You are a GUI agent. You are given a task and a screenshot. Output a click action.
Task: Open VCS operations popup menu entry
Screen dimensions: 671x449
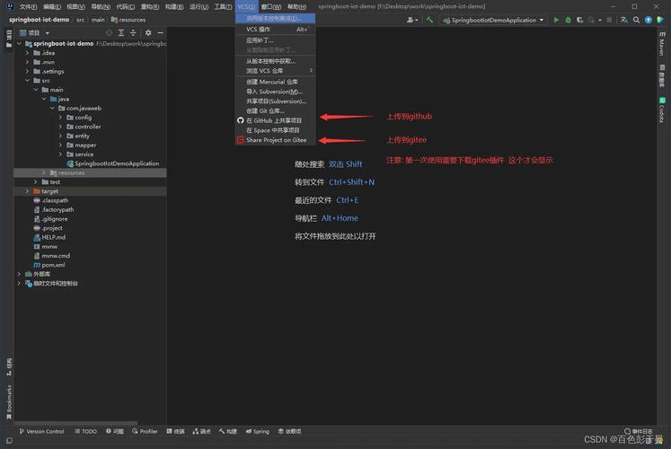[x=276, y=29]
